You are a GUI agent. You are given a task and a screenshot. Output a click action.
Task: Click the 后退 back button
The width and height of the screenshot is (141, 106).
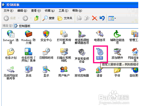10,18
